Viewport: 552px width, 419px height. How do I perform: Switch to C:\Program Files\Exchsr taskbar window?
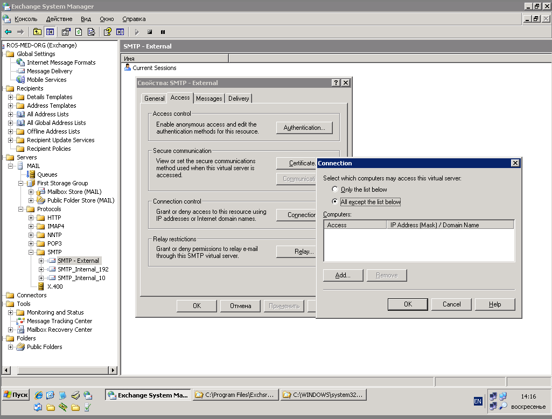click(x=235, y=395)
